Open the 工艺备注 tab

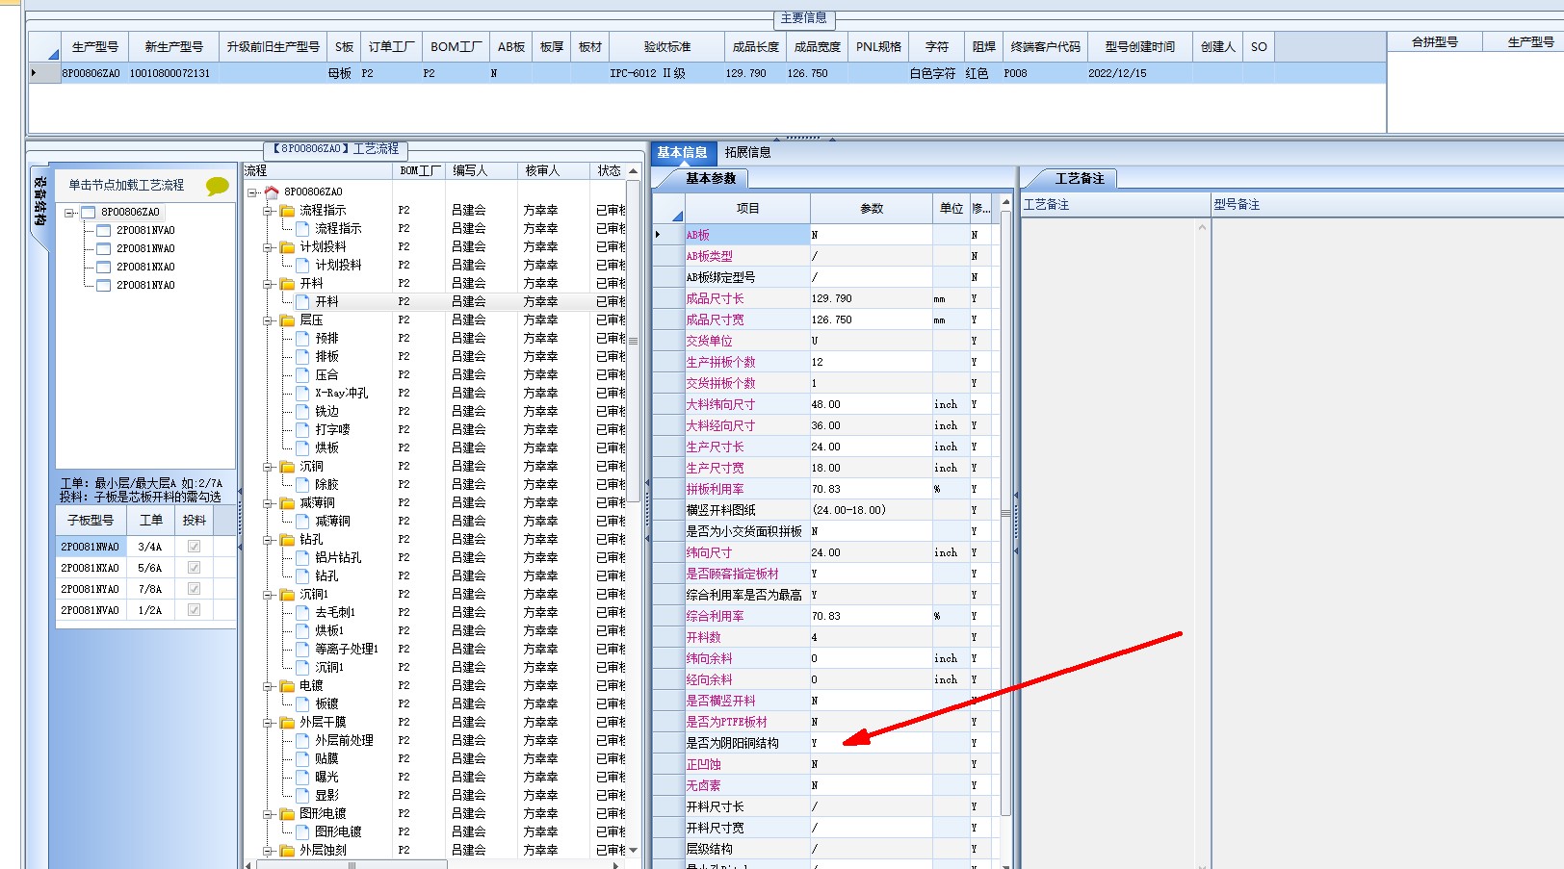[1079, 178]
